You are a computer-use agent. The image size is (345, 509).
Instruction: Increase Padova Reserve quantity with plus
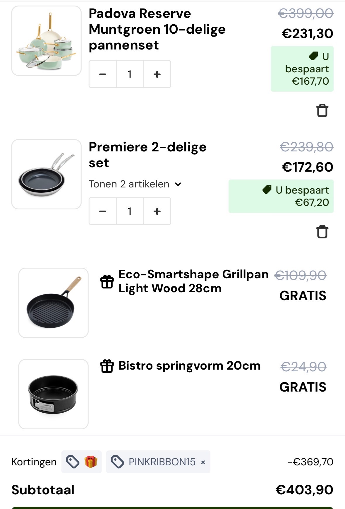pyautogui.click(x=157, y=74)
